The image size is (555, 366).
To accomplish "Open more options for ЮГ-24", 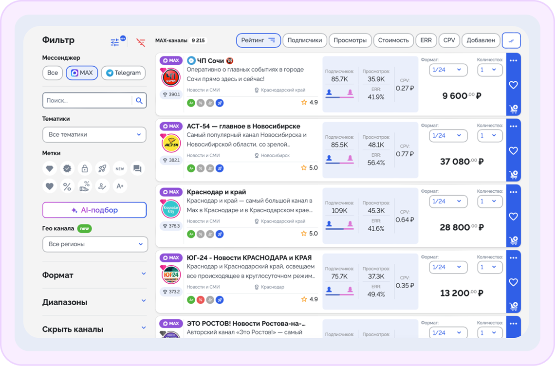I will [513, 258].
